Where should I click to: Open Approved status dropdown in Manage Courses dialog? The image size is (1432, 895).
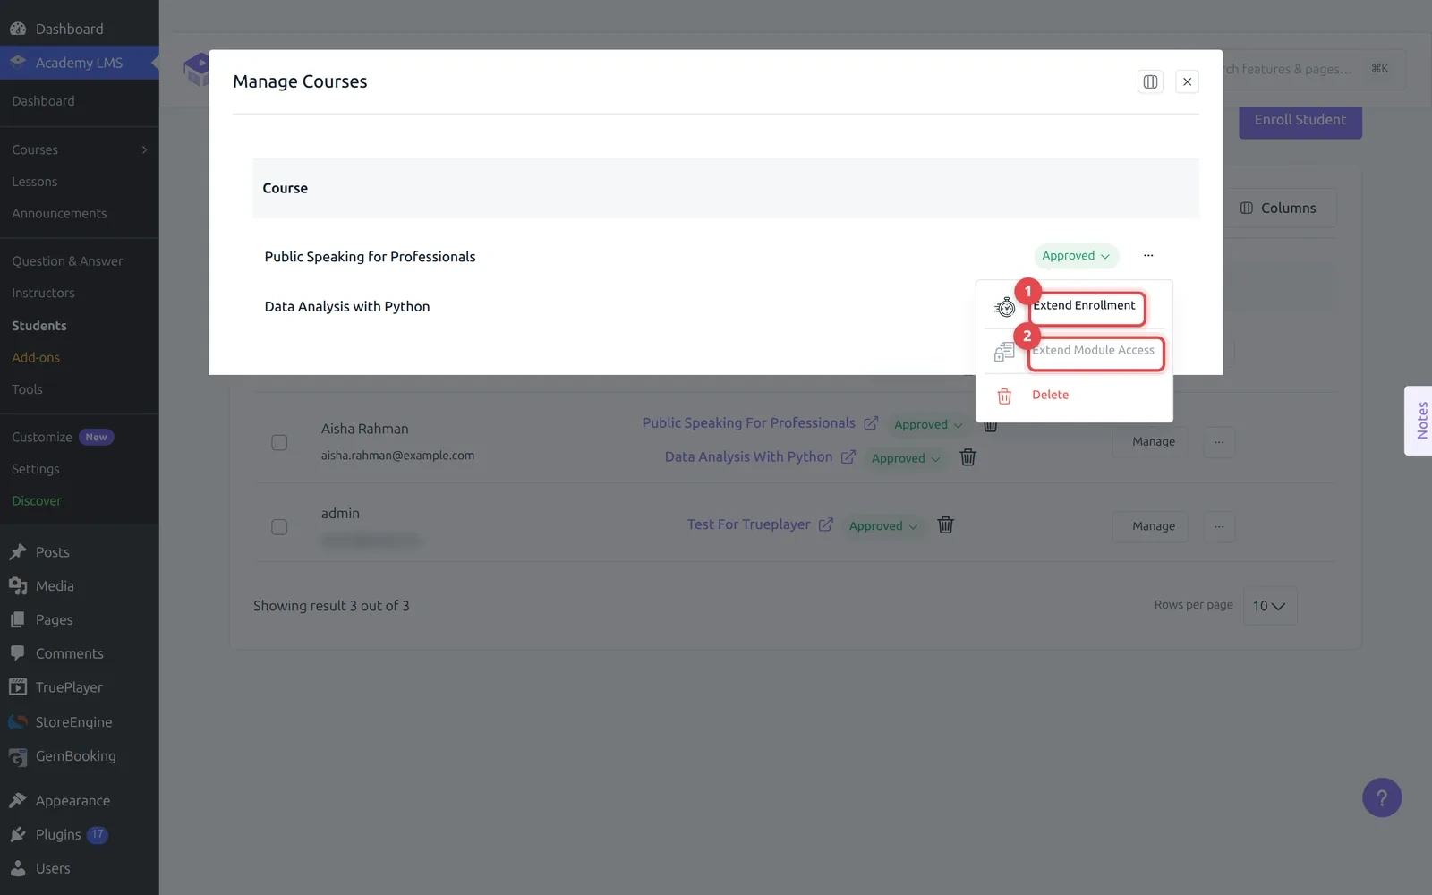1076,256
